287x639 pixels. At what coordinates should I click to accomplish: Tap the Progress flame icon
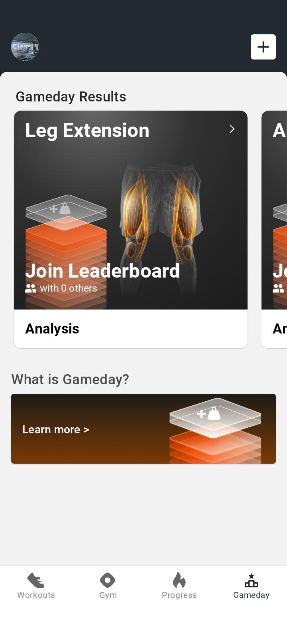[x=179, y=580]
